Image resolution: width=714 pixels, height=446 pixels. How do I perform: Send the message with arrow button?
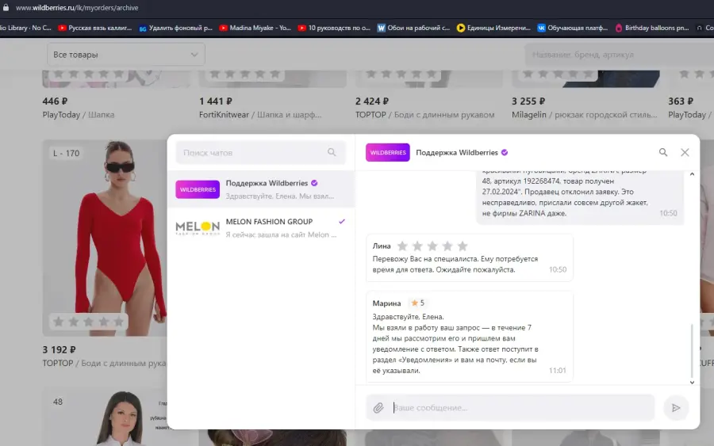click(676, 408)
